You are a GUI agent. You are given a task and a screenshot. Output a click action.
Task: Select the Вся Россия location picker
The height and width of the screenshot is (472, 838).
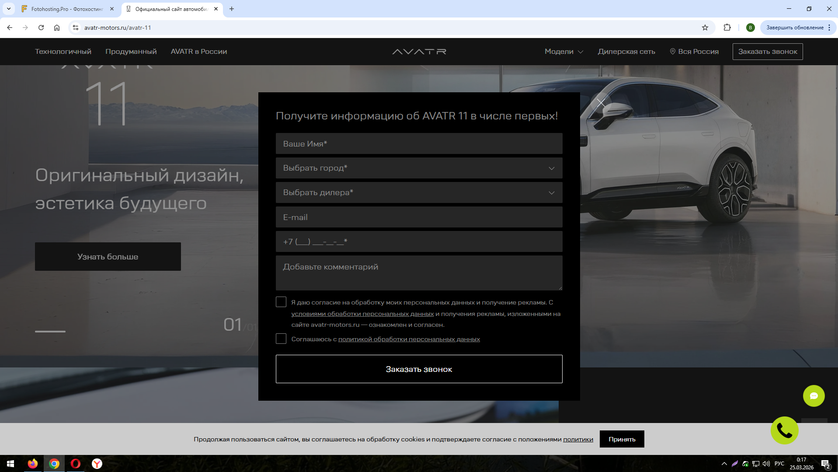point(694,52)
